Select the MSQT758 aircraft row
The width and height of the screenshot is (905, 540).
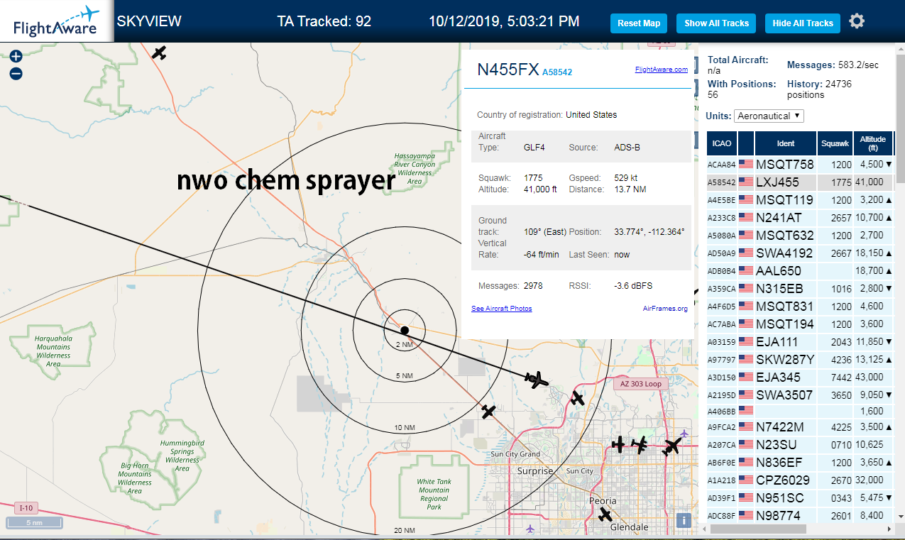coord(799,165)
